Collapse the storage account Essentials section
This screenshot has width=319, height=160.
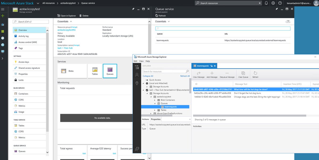pyautogui.click(x=65, y=21)
